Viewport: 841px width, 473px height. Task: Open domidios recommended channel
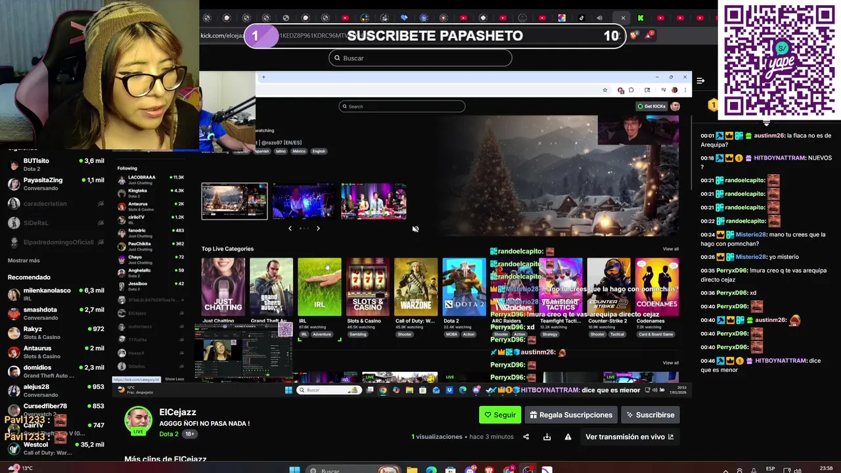[56, 371]
